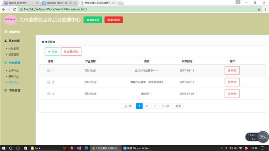Close the 编辑随笔 tab
Image resolution: width=269 pixels, height=151 pixels.
click(x=75, y=3)
